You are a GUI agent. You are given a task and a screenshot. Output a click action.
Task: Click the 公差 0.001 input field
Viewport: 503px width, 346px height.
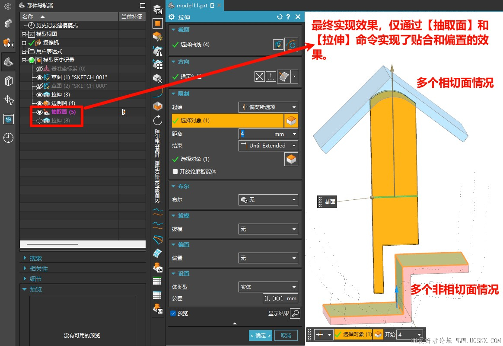280,298
